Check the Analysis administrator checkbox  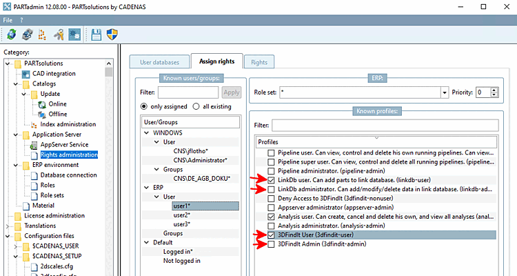coord(271,226)
